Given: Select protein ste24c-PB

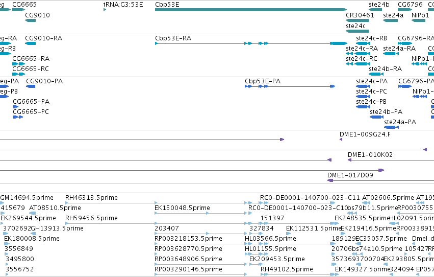Looking at the screenshot, I should click(x=363, y=107).
